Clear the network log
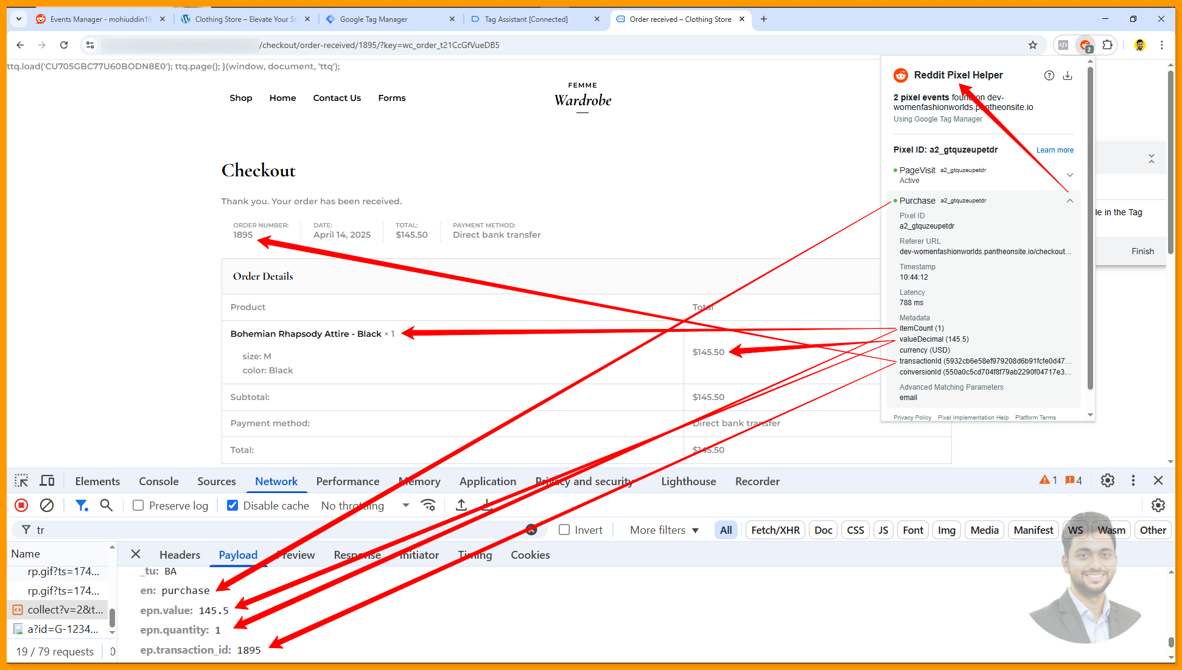The height and width of the screenshot is (670, 1182). [47, 505]
